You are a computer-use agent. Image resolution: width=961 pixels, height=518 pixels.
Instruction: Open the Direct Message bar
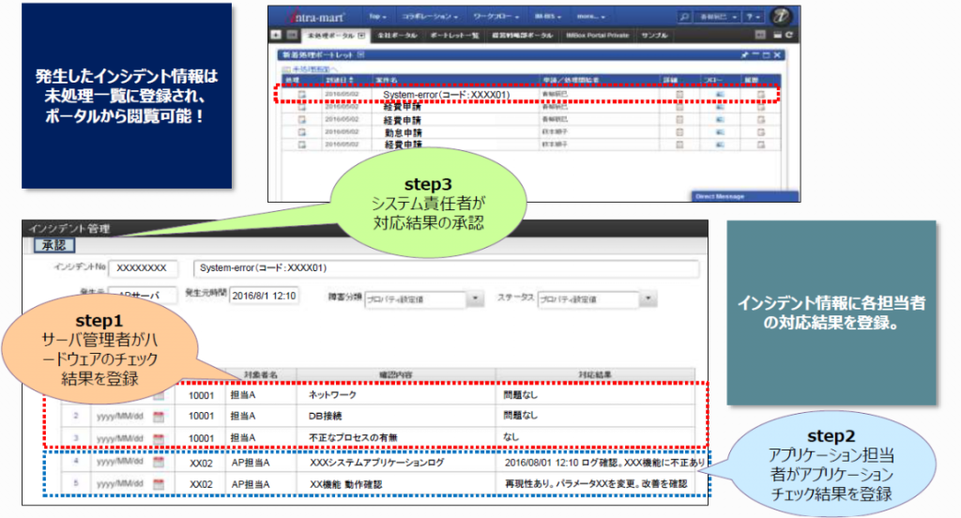coord(745,196)
